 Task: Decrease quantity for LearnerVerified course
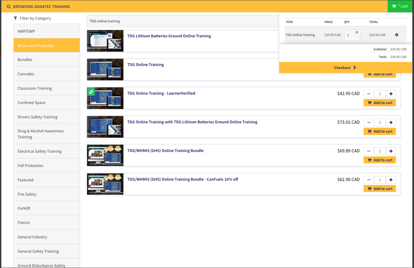click(369, 94)
